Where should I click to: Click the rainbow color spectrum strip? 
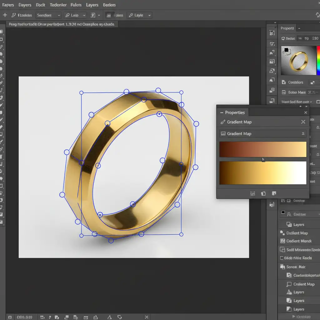[318, 60]
